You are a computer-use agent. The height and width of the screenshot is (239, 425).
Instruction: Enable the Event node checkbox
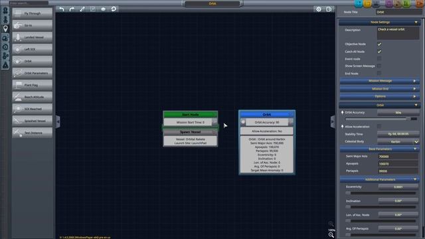[x=379, y=58]
